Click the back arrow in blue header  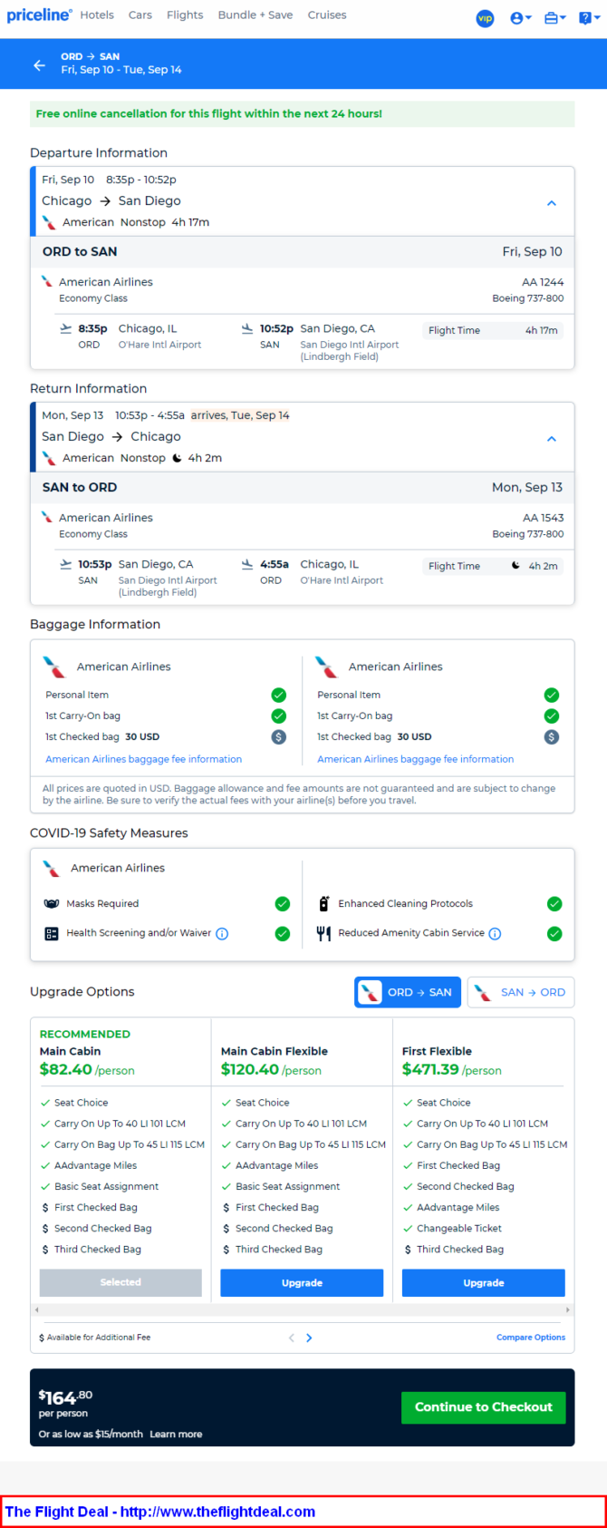coord(39,65)
